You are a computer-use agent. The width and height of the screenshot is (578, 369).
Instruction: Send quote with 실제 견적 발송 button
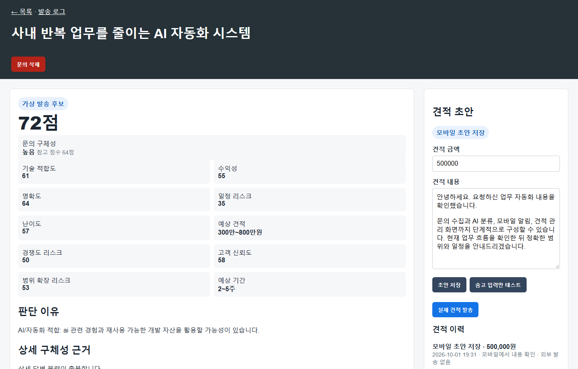[x=455, y=310]
